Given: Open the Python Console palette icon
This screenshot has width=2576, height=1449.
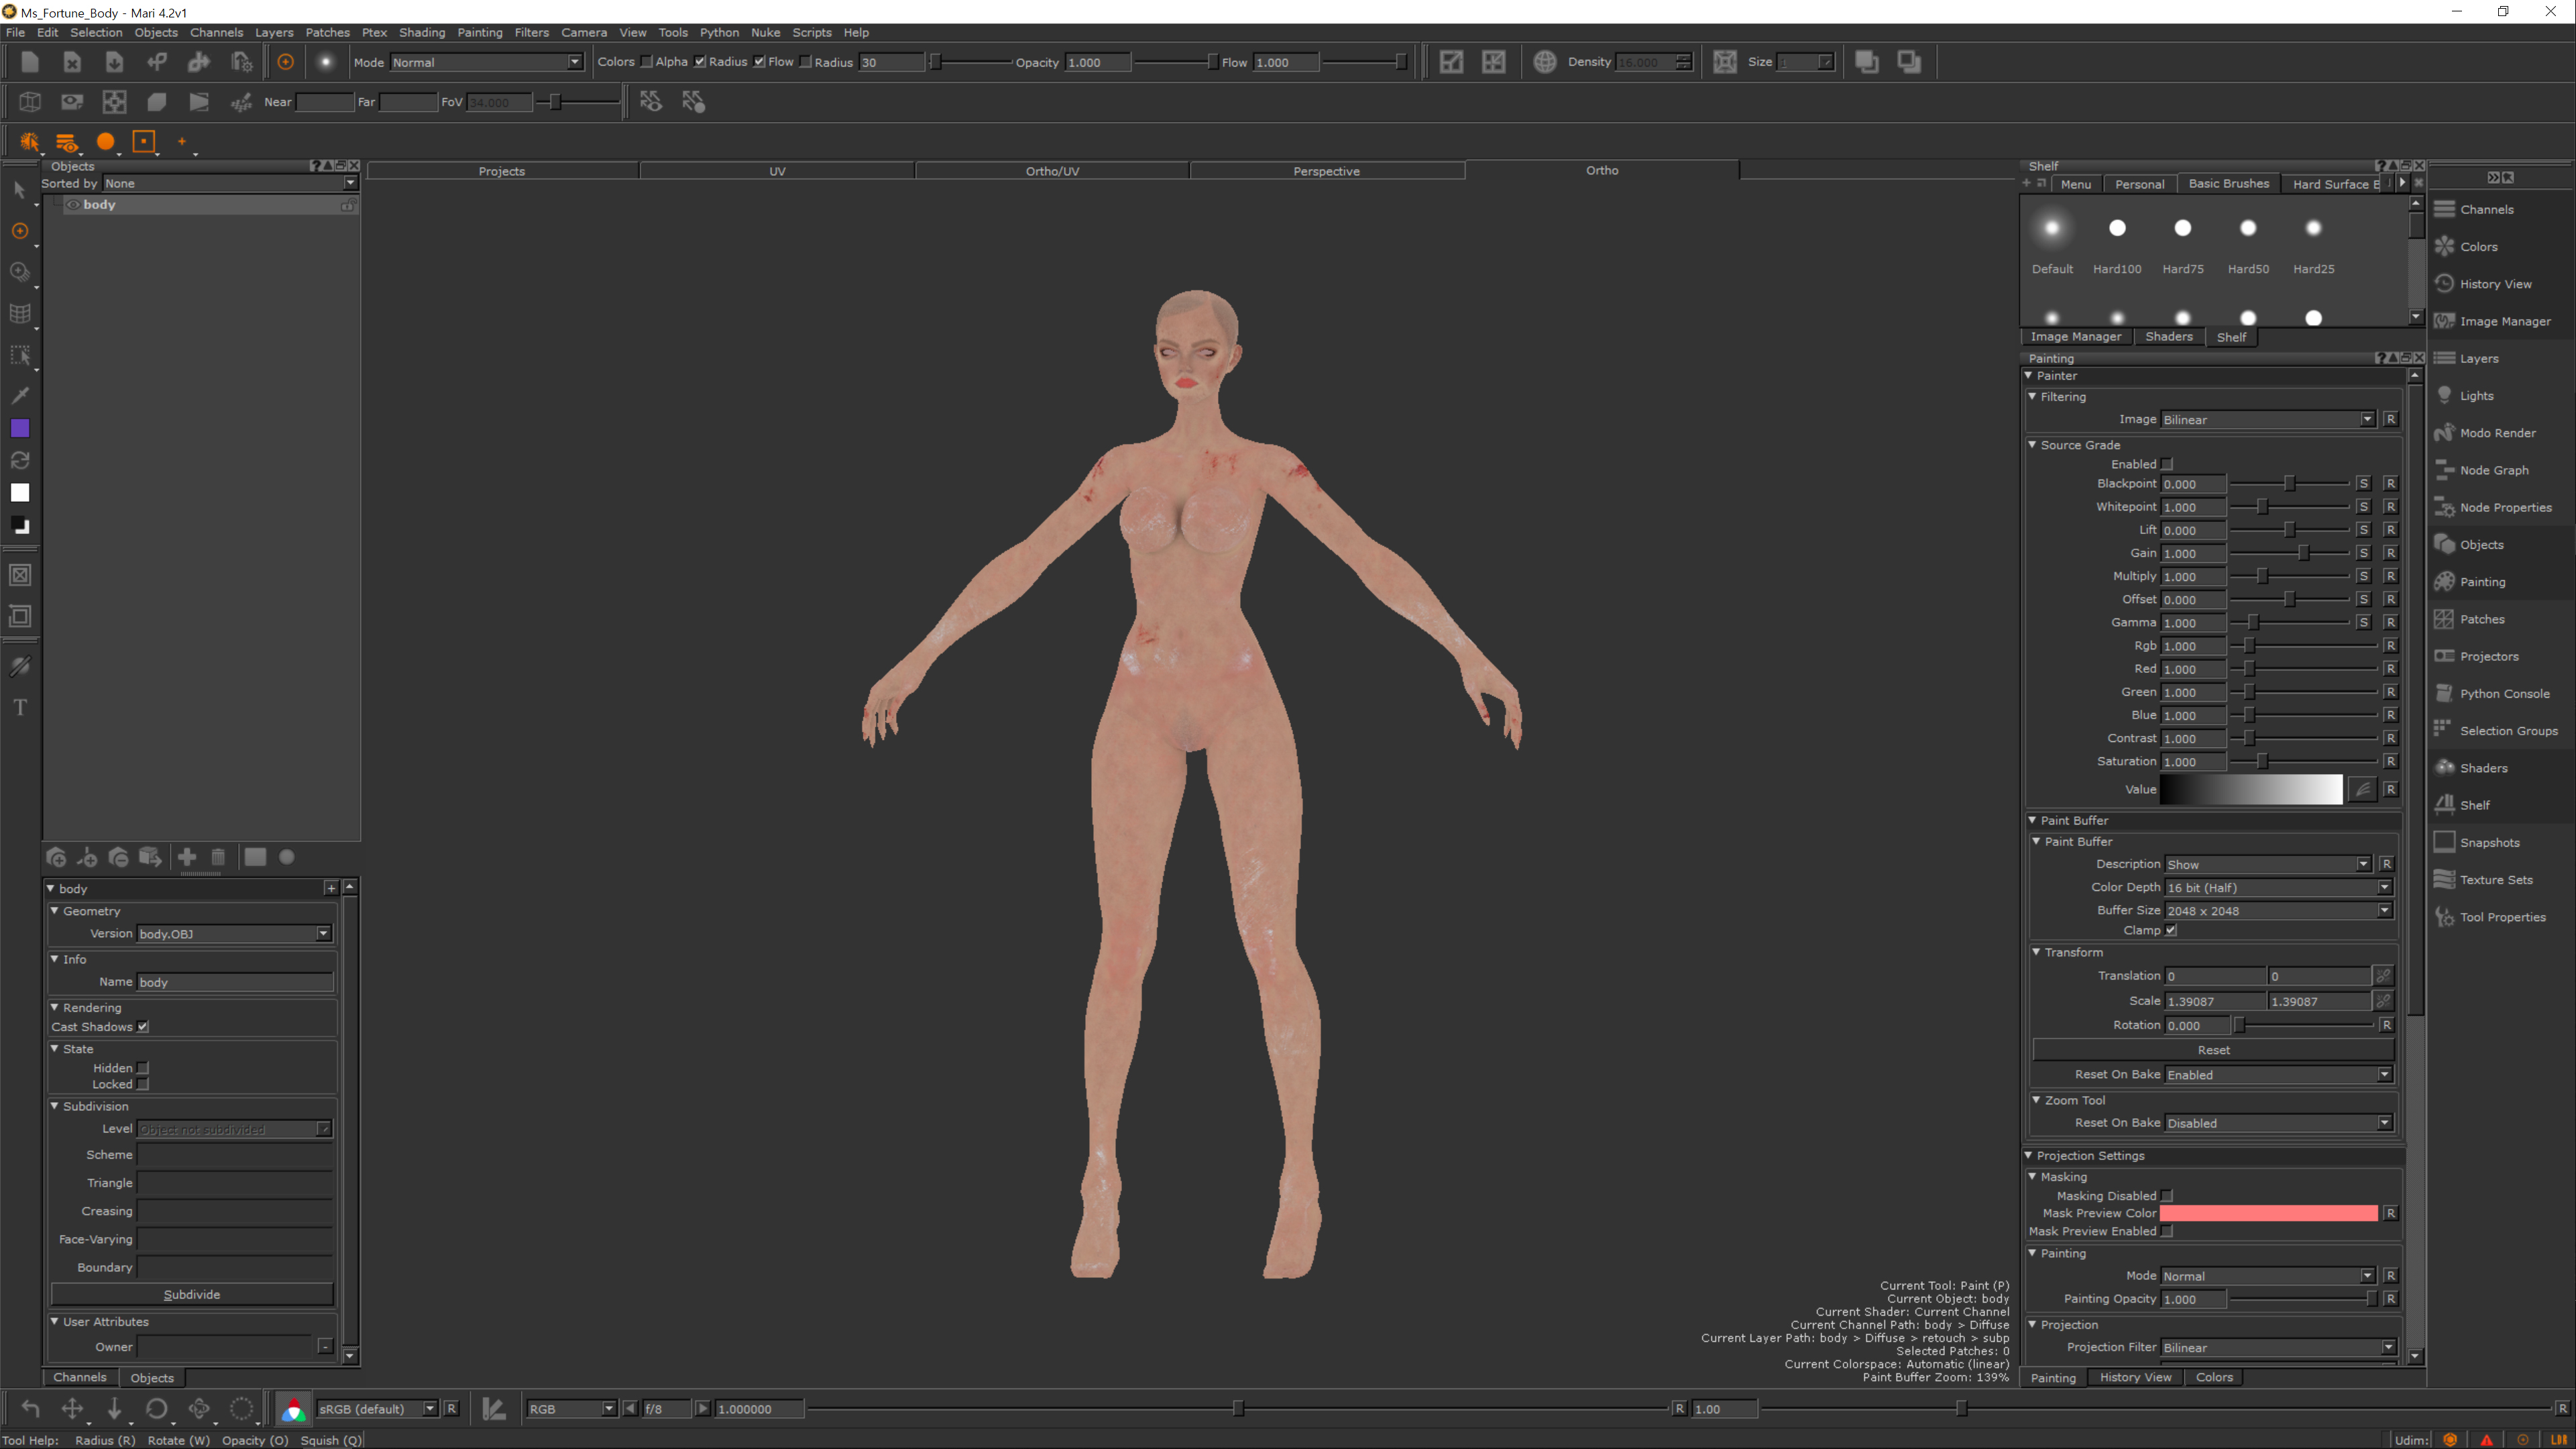Looking at the screenshot, I should tap(2444, 693).
